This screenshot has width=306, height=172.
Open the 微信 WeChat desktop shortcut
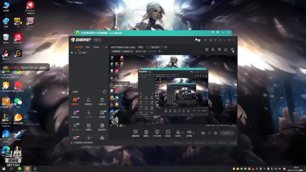coord(18,103)
